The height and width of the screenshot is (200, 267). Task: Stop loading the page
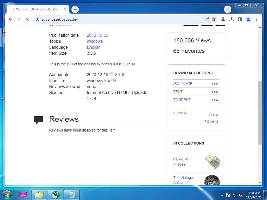pyautogui.click(x=27, y=19)
